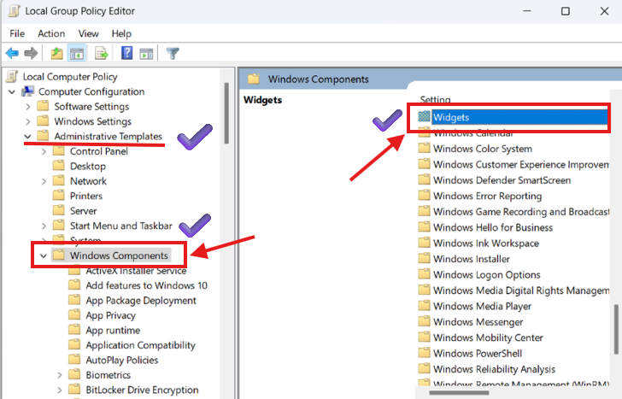The image size is (622, 399).
Task: Expand the Control Panel node
Action: [x=44, y=151]
